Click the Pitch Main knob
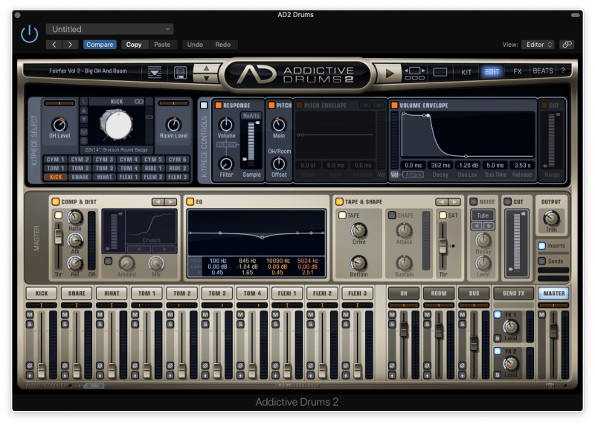595x425 pixels. (x=279, y=125)
